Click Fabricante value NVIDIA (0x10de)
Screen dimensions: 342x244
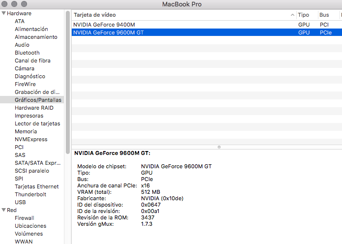tap(162, 198)
